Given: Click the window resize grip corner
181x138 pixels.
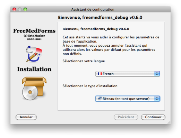Looking at the screenshot, I should tap(169, 122).
